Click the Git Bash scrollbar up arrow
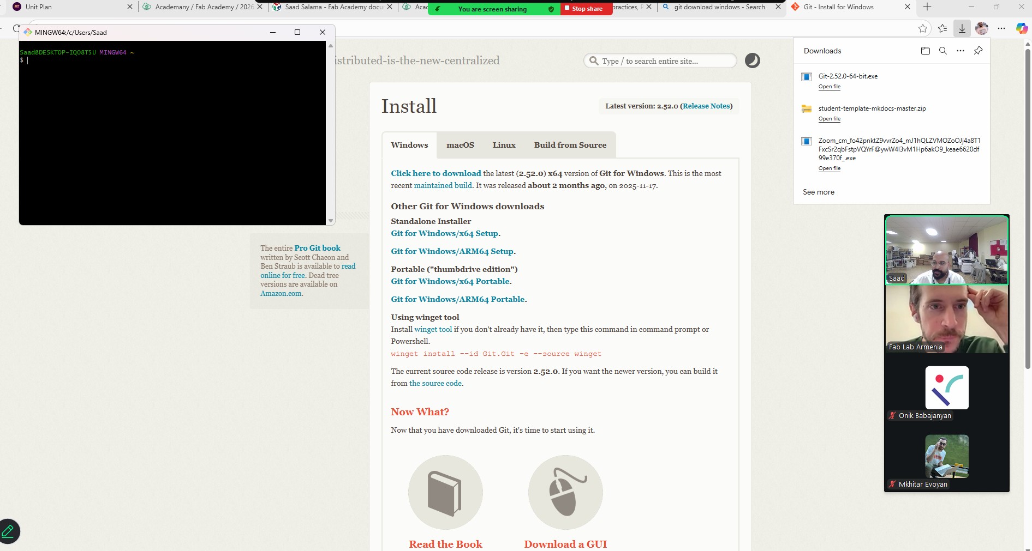This screenshot has height=551, width=1032. point(330,46)
